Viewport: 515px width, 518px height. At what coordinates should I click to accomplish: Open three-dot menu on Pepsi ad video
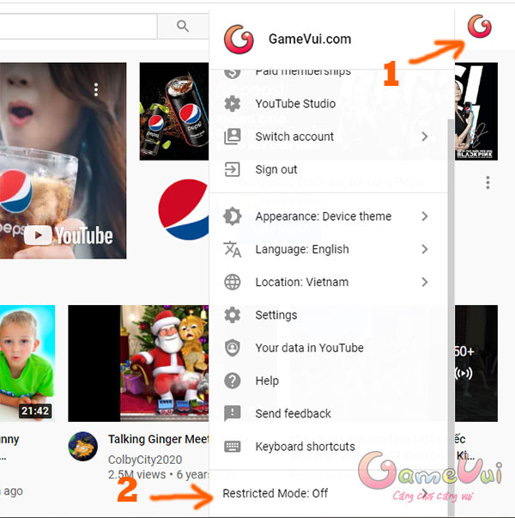pos(96,89)
